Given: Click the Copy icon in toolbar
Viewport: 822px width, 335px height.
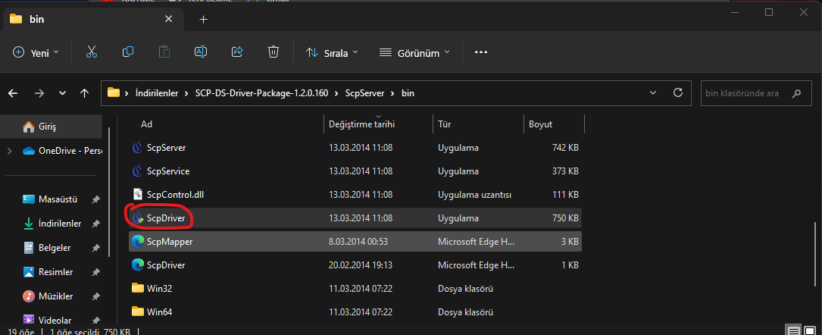Looking at the screenshot, I should [x=128, y=52].
